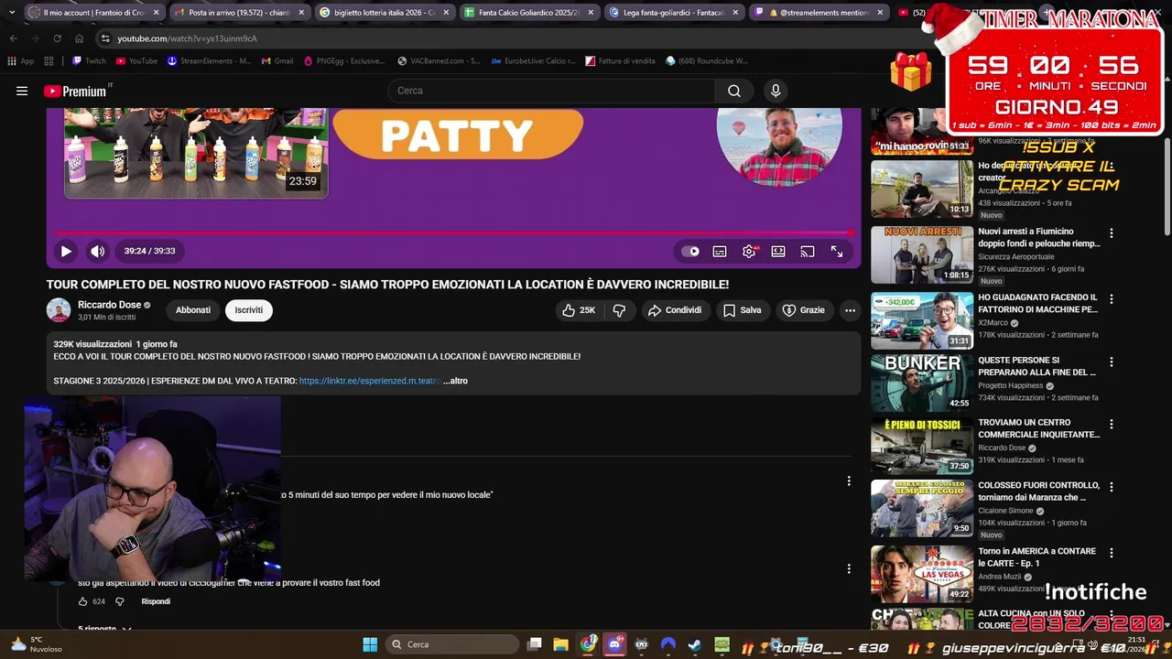Open the linktr.ee esperienze link
Viewport: 1172px width, 659px height.
coord(370,381)
